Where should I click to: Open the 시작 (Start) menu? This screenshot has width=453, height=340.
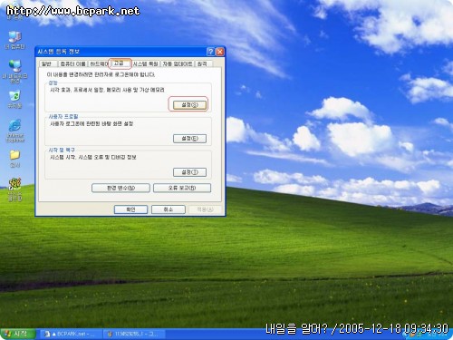pos(17,334)
